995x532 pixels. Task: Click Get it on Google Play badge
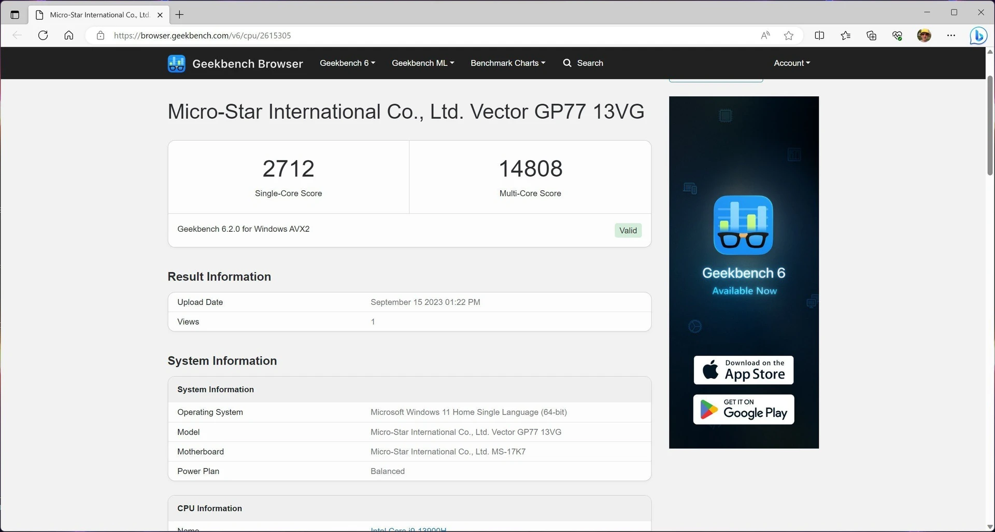pyautogui.click(x=743, y=409)
